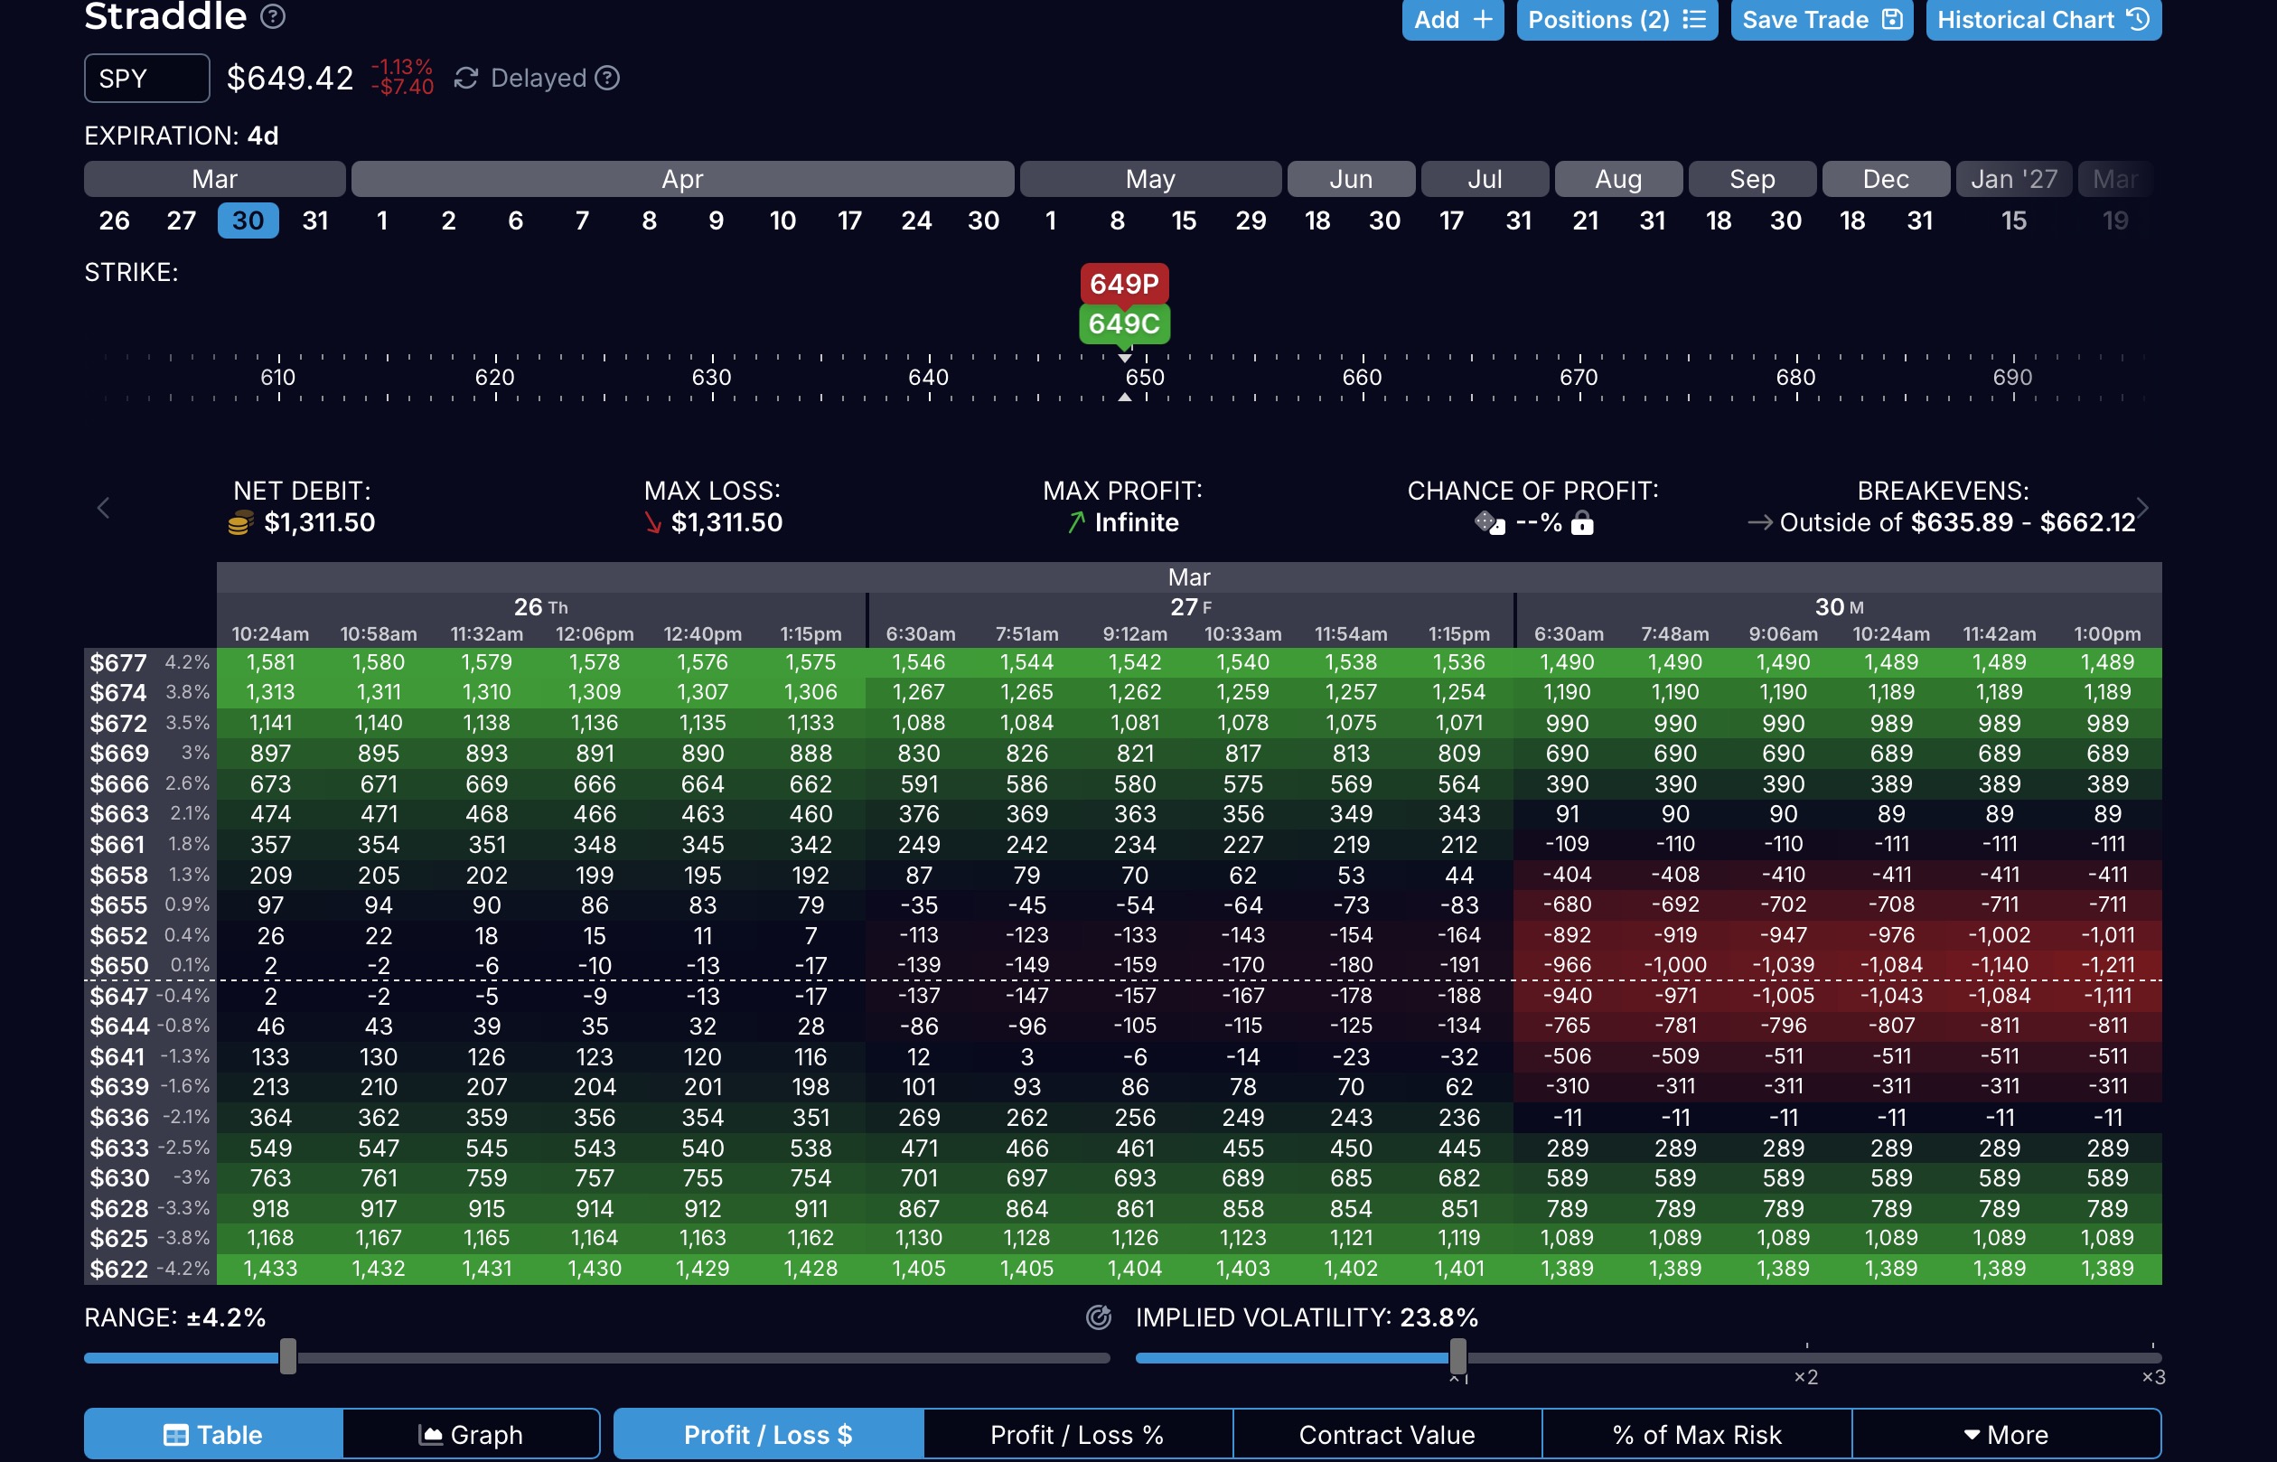Viewport: 2277px width, 1462px height.
Task: Click the Delayed info question-mark icon
Action: (x=607, y=78)
